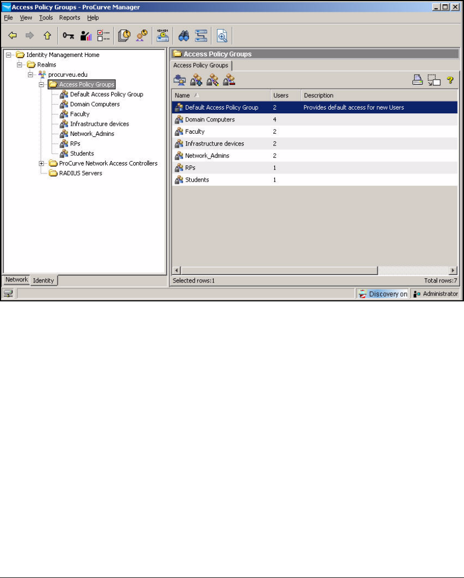Select Students row in the table

click(315, 179)
